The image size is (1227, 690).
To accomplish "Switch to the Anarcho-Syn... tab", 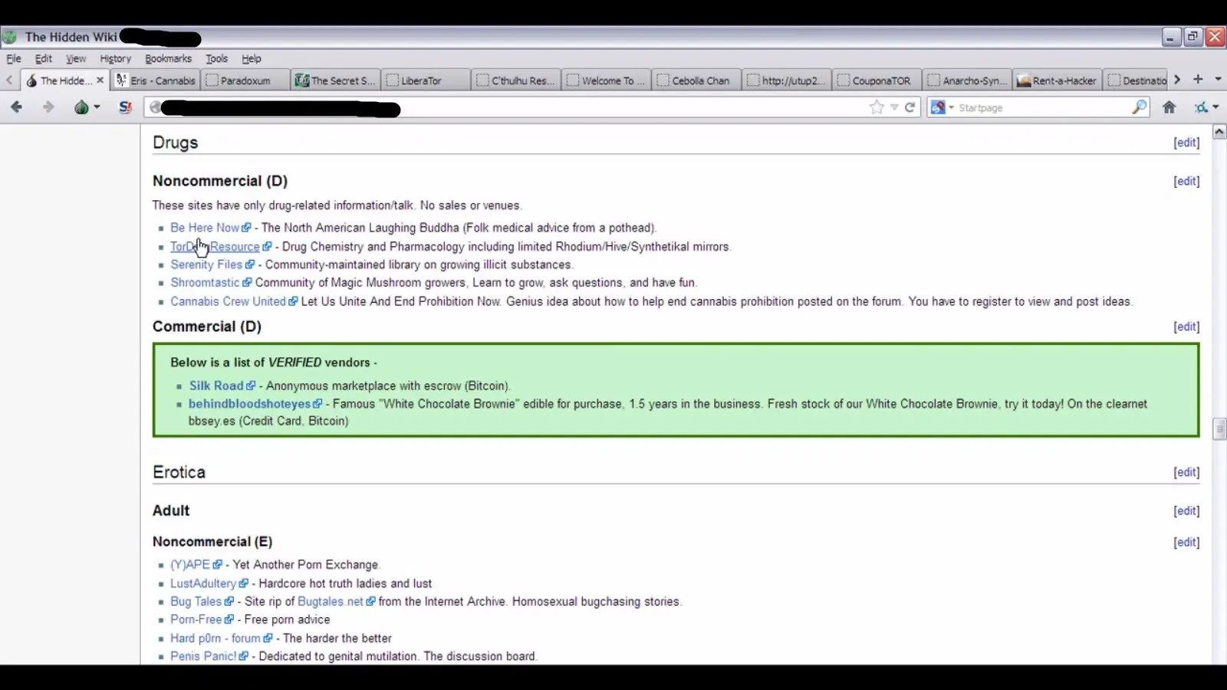I will point(967,80).
